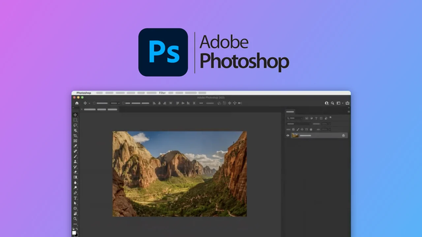
Task: Select the Clone Stamp tool
Action: pos(75,162)
